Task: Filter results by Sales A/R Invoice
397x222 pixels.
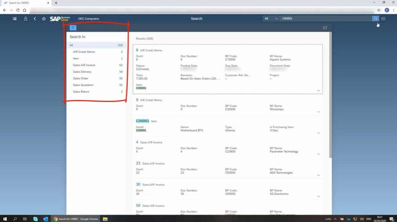Action: click(96, 65)
